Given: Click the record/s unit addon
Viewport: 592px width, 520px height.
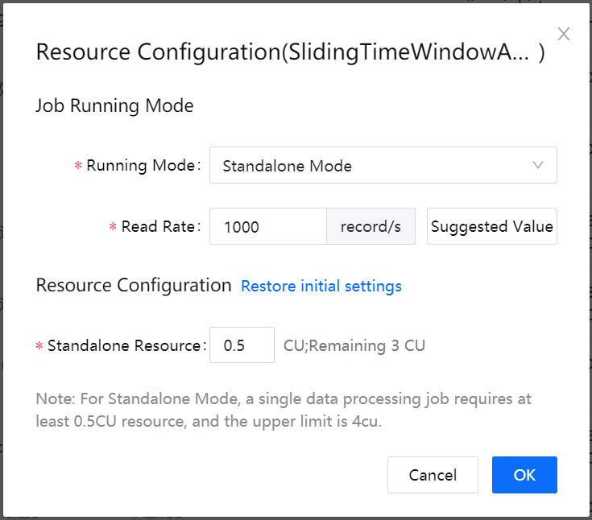Looking at the screenshot, I should (x=371, y=227).
